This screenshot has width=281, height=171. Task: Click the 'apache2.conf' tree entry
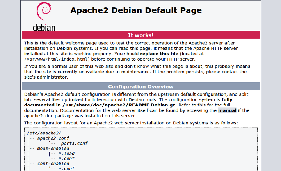pyautogui.click(x=53, y=138)
